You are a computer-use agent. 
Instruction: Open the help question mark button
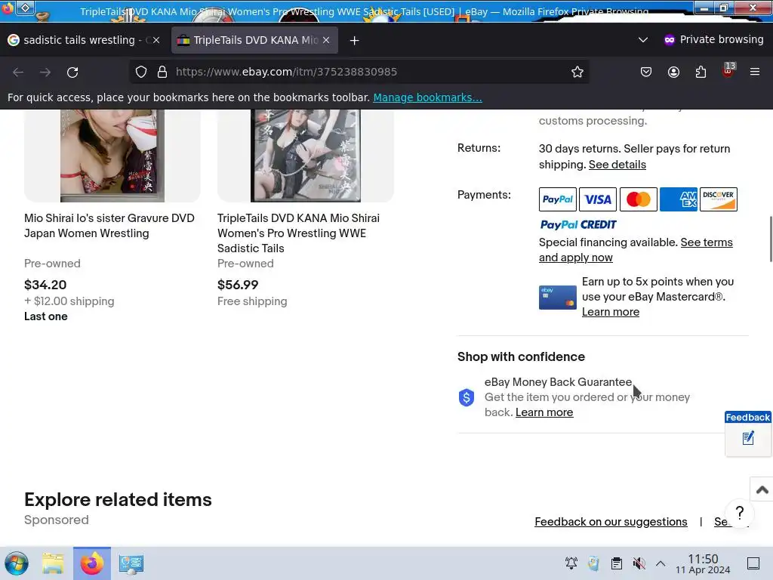pyautogui.click(x=740, y=514)
